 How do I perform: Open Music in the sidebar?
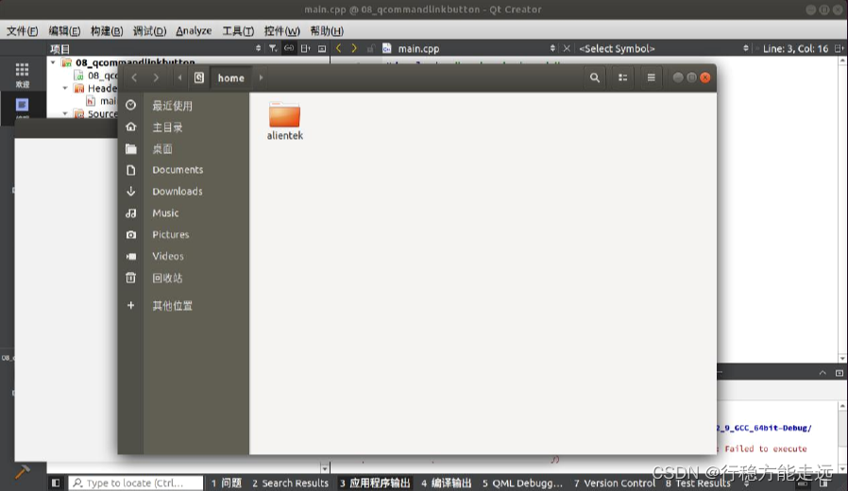pyautogui.click(x=184, y=213)
